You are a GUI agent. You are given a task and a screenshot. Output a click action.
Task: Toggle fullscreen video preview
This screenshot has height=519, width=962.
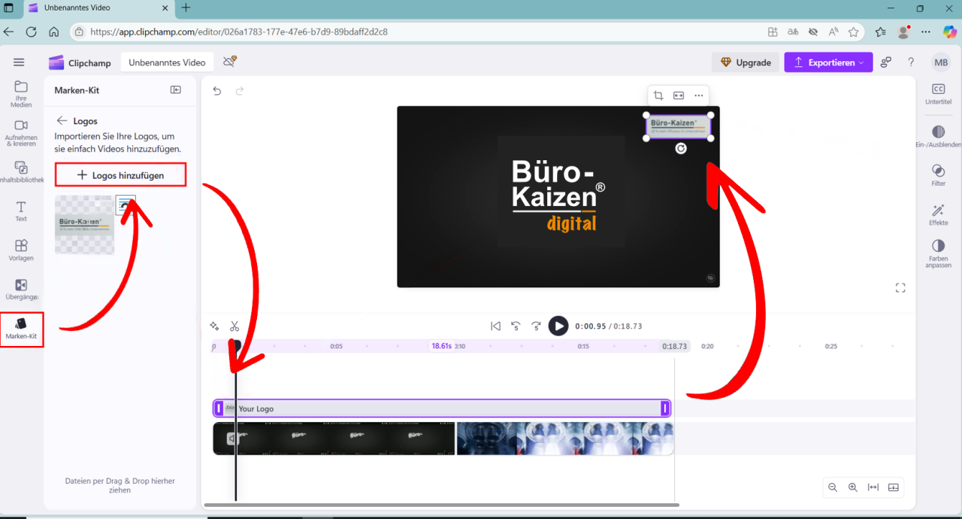900,287
